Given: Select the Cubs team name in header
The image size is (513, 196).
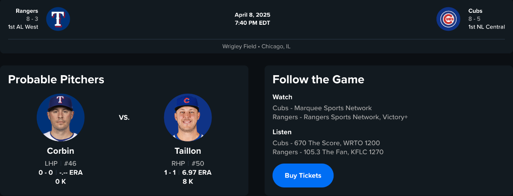Looking at the screenshot, I should (475, 11).
